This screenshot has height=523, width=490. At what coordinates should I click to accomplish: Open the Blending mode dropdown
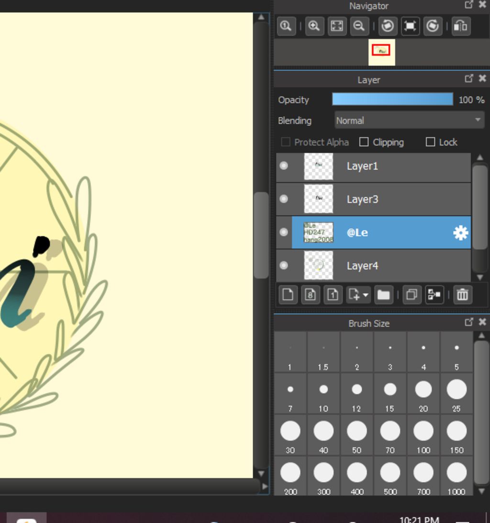[x=410, y=120]
